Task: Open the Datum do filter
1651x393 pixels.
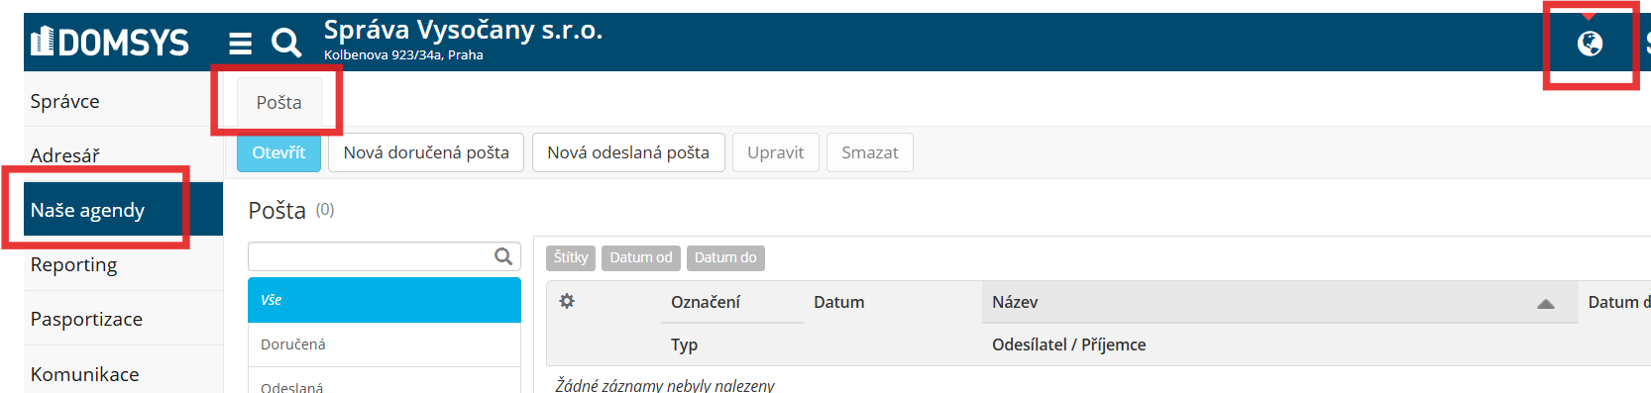Action: [x=725, y=257]
